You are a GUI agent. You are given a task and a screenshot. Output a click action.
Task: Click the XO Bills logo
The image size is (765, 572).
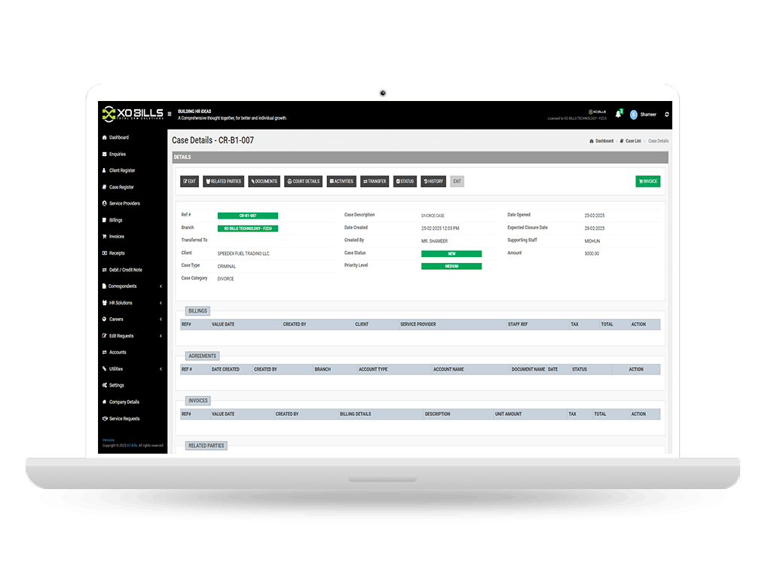[x=133, y=114]
